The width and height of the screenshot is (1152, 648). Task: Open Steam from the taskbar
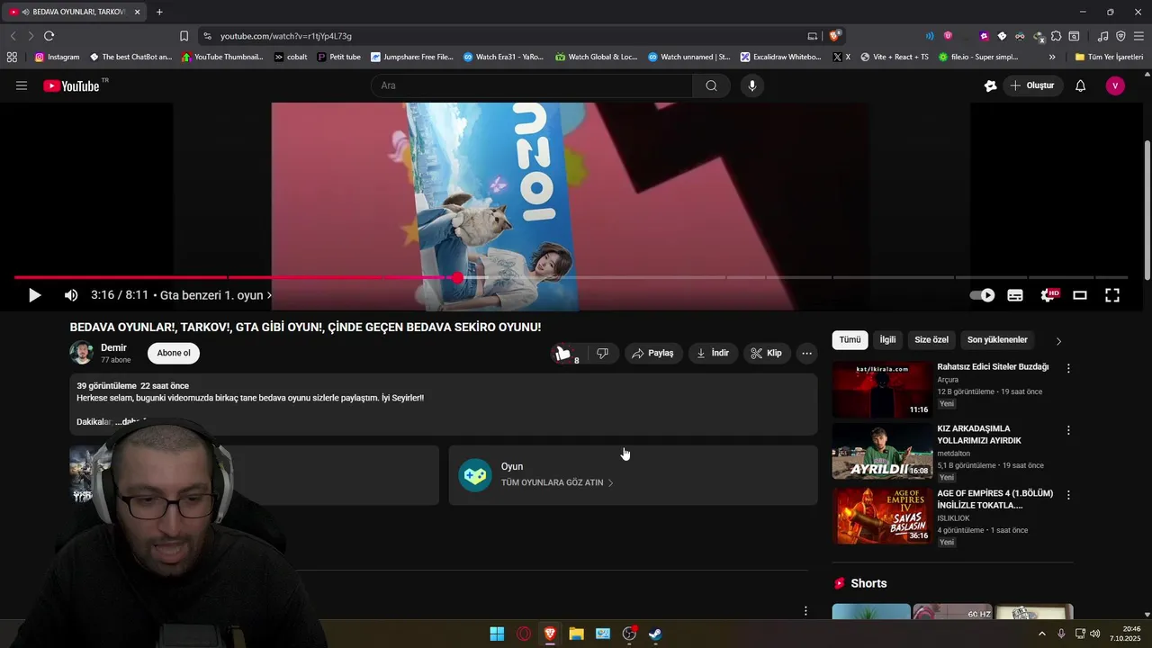click(655, 634)
